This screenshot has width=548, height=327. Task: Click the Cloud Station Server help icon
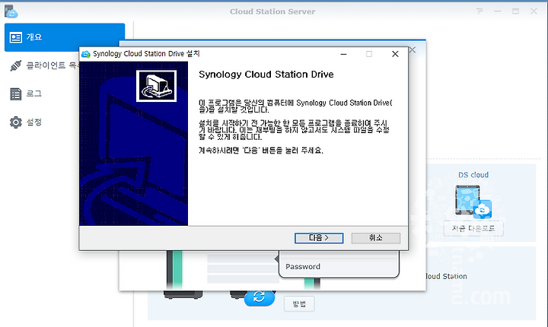(479, 11)
